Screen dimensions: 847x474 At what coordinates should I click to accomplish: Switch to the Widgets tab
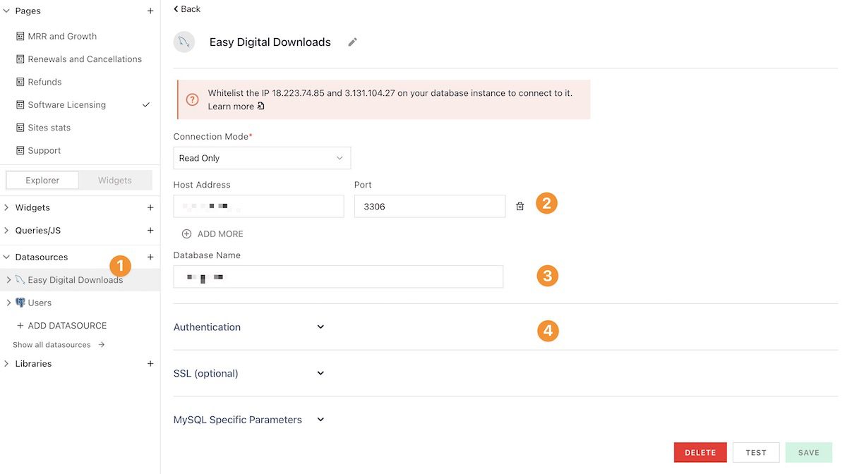click(115, 180)
